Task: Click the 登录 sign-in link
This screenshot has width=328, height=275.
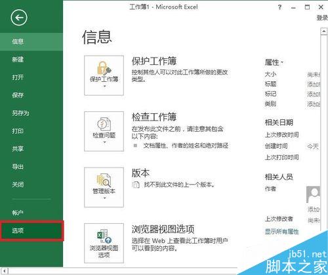Action: tap(322, 18)
